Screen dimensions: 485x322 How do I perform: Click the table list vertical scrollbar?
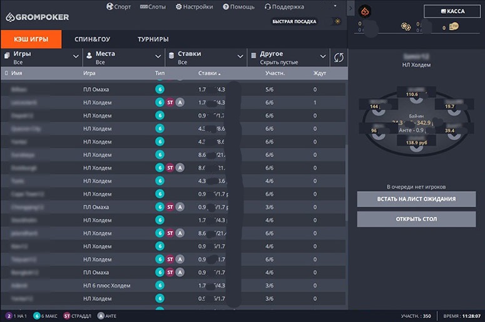(347, 183)
